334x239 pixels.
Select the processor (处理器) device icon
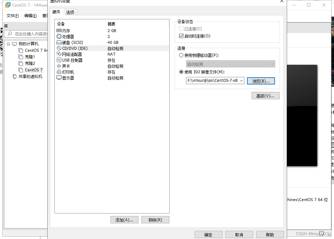pos(59,37)
